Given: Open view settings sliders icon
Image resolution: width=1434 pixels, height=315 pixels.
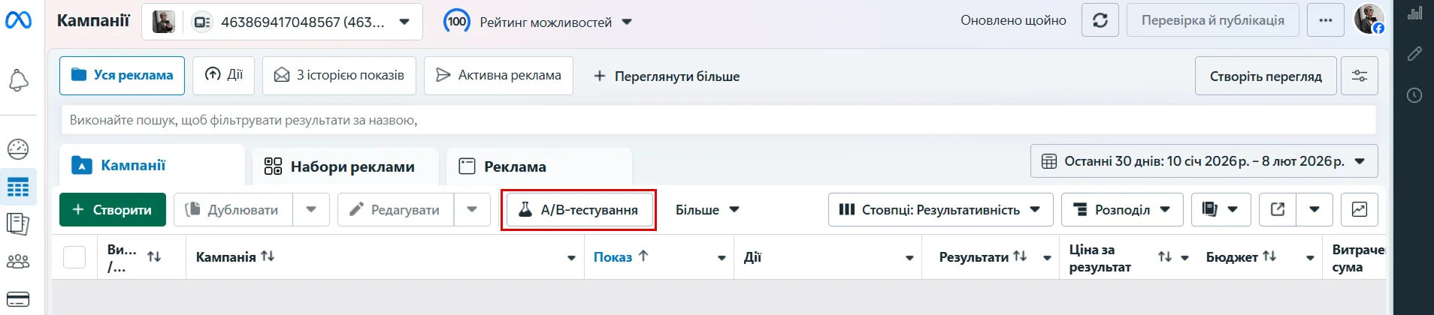Looking at the screenshot, I should [x=1360, y=76].
